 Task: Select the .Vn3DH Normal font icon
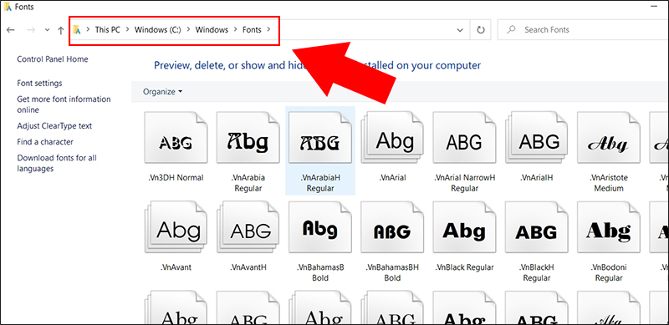(176, 138)
